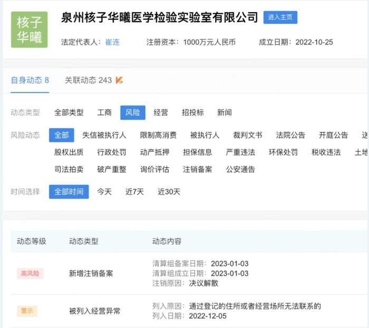Filter by 动产抵押

[154, 152]
